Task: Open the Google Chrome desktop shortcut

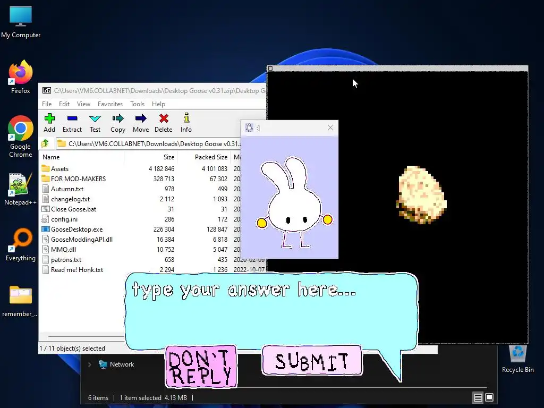Action: click(21, 137)
